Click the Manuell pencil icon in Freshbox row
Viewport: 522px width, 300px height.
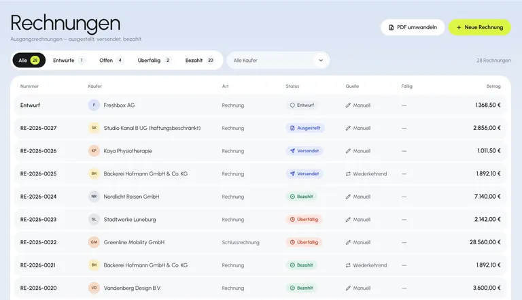click(x=348, y=105)
